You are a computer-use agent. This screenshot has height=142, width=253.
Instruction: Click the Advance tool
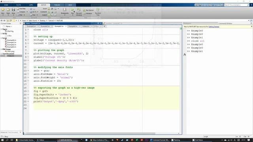click(x=88, y=13)
